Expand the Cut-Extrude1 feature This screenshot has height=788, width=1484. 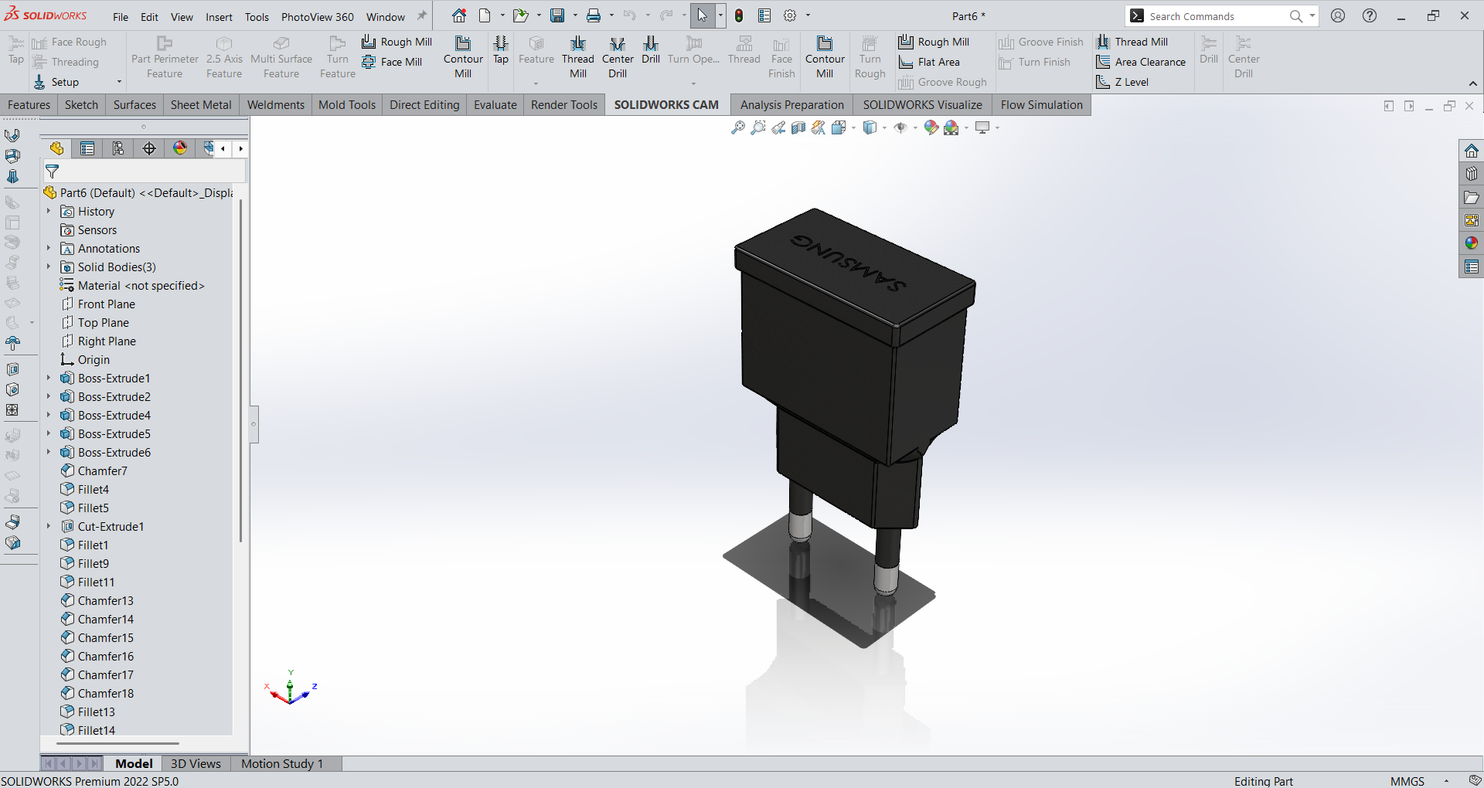click(49, 526)
